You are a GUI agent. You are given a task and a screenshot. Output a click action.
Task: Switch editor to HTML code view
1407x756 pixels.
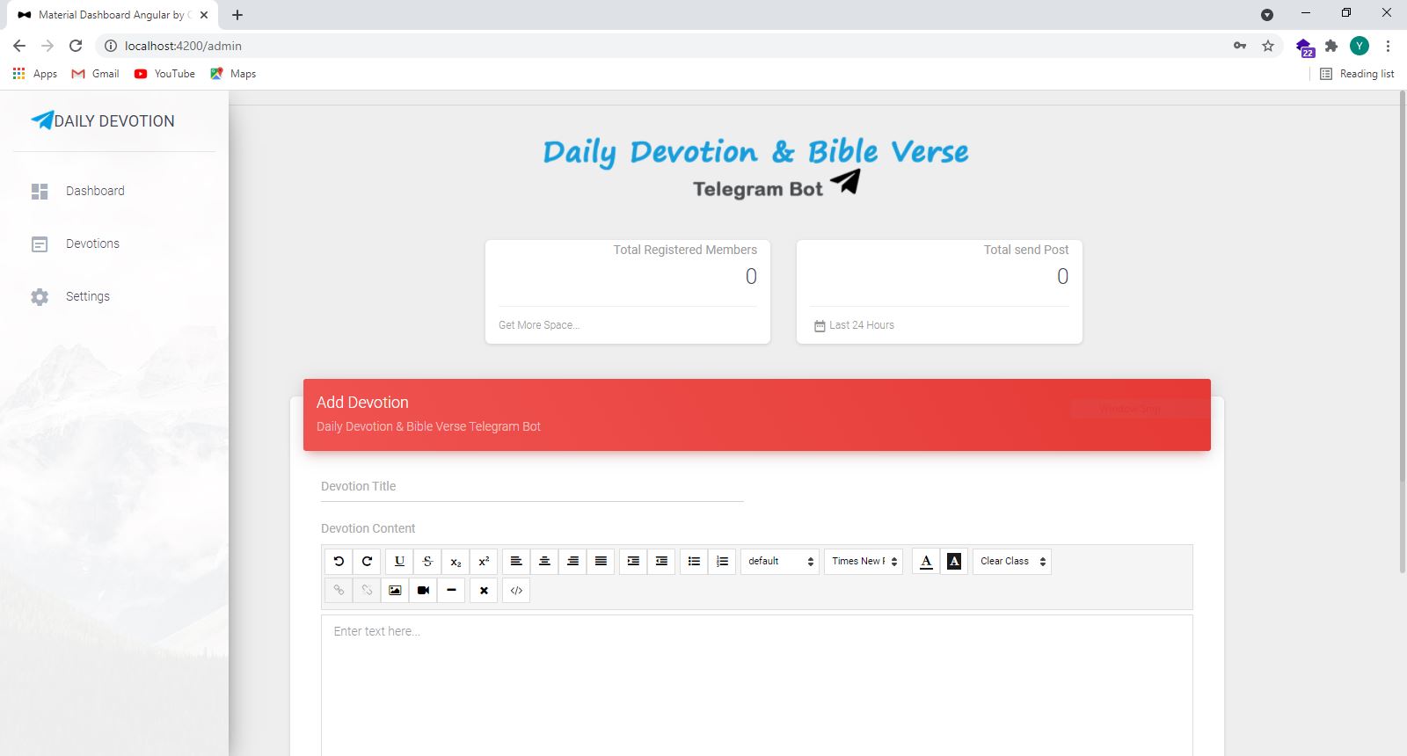(x=516, y=591)
